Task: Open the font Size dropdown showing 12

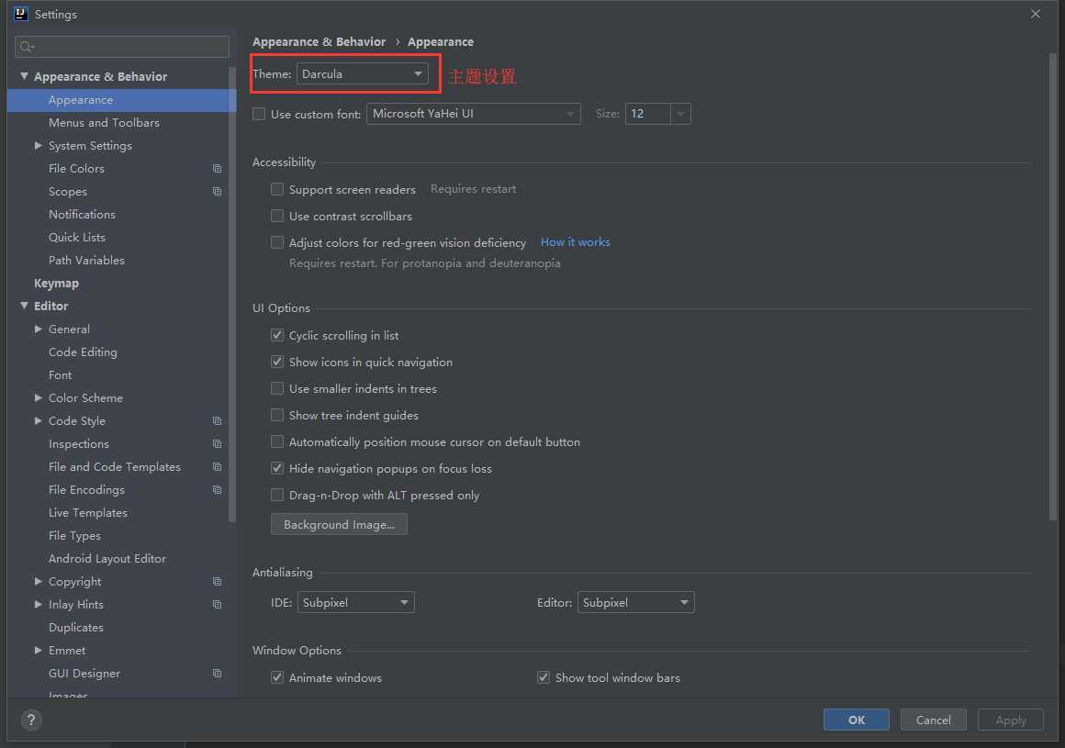Action: [x=657, y=114]
